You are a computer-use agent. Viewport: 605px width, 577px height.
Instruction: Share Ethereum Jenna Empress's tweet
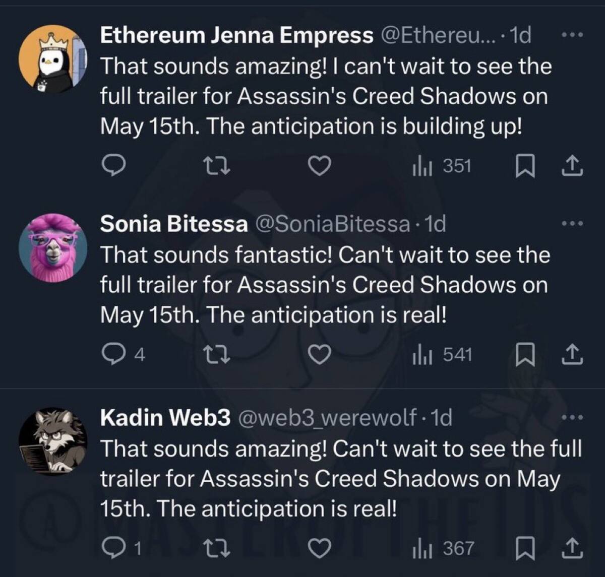click(572, 166)
